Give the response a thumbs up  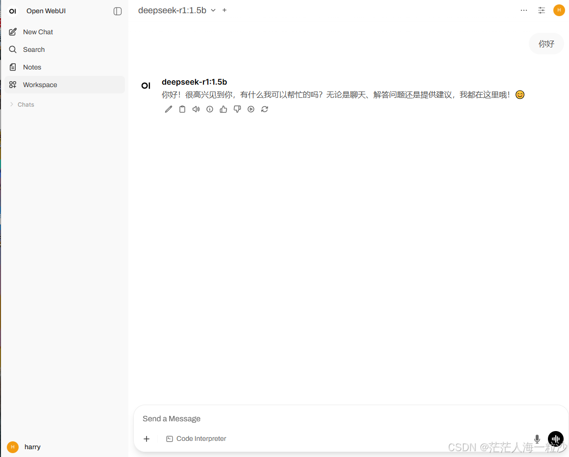click(223, 109)
